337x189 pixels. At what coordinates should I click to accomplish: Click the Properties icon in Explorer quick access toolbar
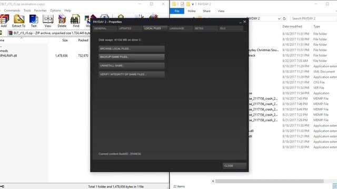[182, 4]
